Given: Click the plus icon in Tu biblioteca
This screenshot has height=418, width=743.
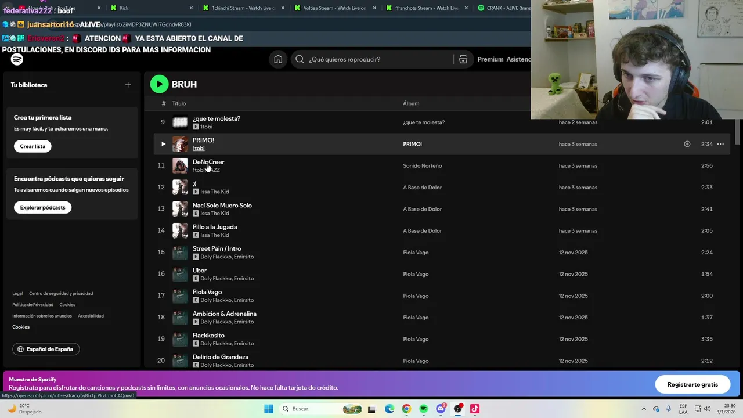Looking at the screenshot, I should coord(128,85).
